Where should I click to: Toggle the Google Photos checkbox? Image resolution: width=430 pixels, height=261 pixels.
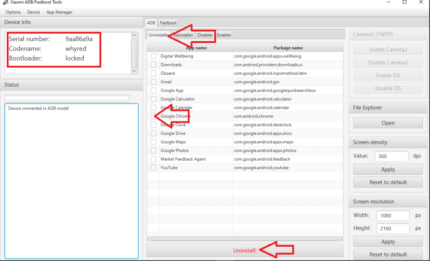(x=153, y=150)
